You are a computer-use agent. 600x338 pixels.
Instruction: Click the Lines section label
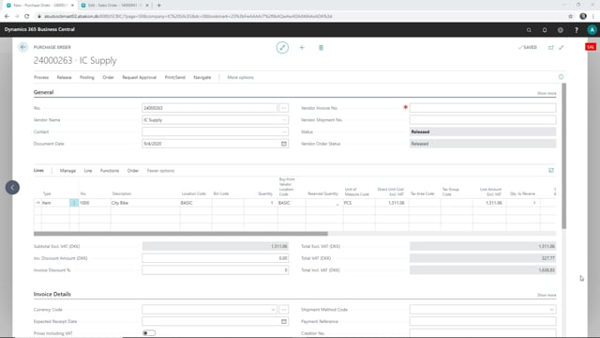(x=38, y=170)
